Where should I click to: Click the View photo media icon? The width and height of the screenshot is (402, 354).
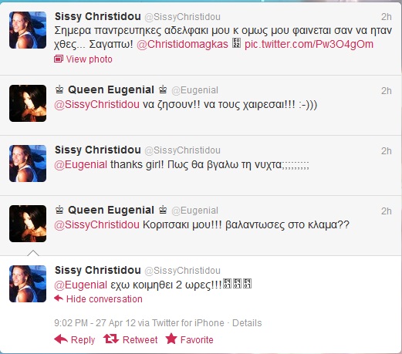point(59,59)
